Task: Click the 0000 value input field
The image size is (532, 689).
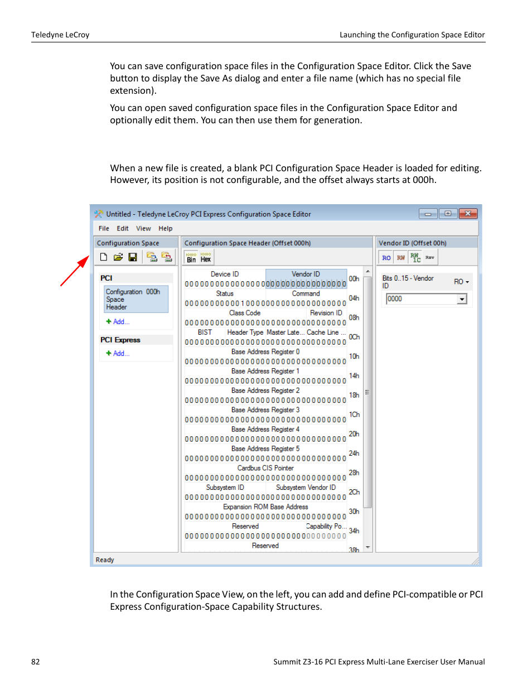Action: pos(422,299)
